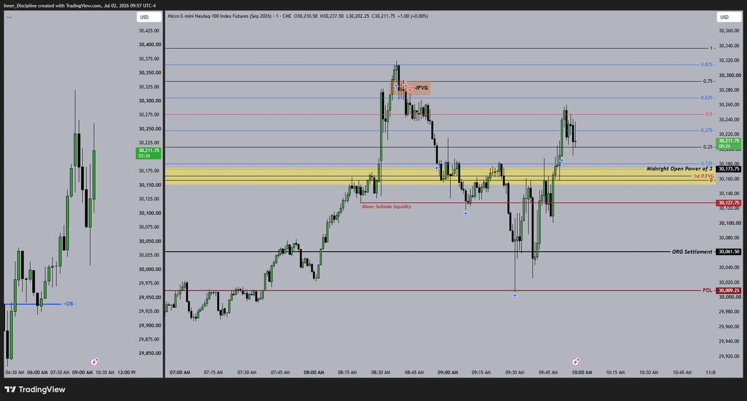Open the ellipsis menu on the left chart

pyautogui.click(x=11, y=17)
